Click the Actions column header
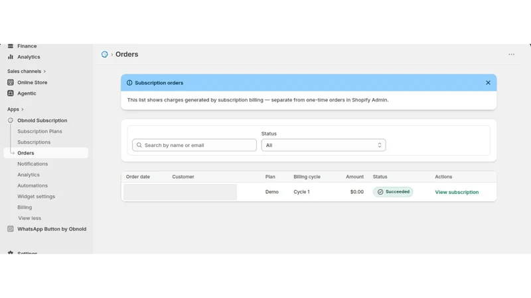The height and width of the screenshot is (298, 531). 443,177
